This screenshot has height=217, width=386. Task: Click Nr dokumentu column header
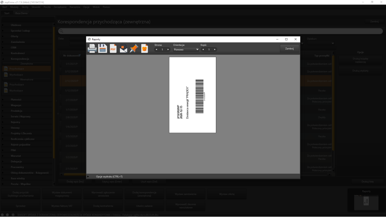(72, 56)
